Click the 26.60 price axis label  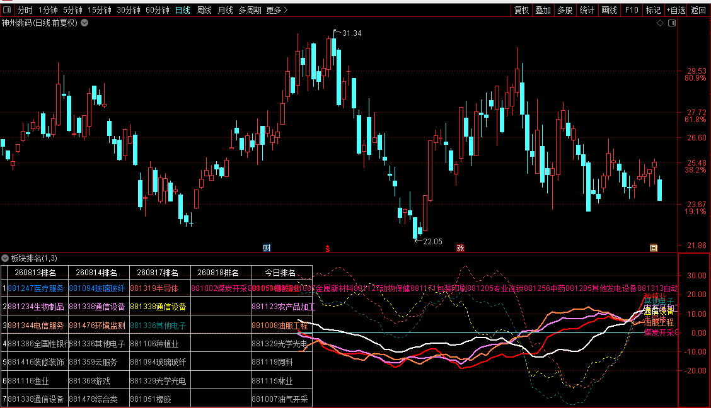pyautogui.click(x=697, y=138)
